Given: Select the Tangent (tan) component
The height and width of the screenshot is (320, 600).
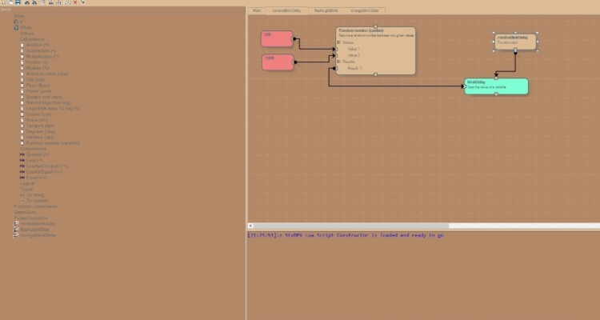Looking at the screenshot, I should (40, 125).
